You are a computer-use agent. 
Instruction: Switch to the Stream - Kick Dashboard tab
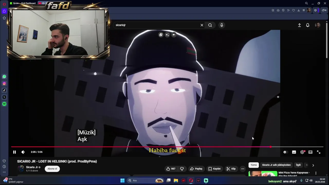tap(23, 3)
